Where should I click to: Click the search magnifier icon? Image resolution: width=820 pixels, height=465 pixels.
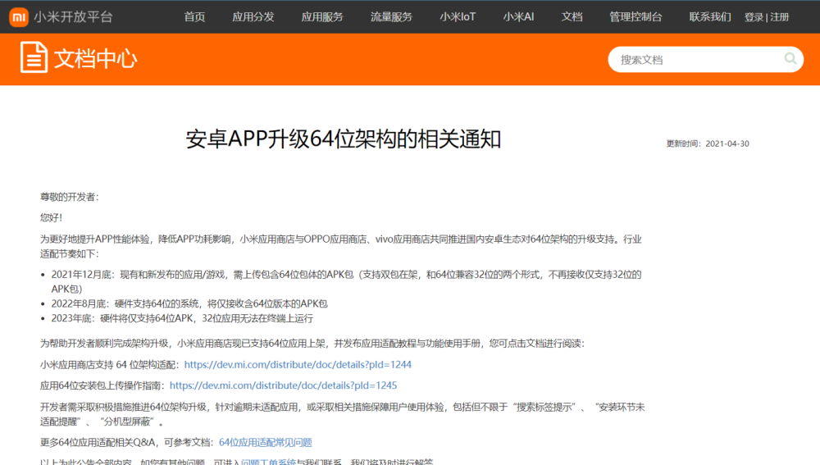coord(790,58)
